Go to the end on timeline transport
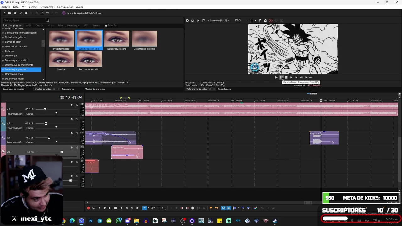 pyautogui.click(x=126, y=208)
